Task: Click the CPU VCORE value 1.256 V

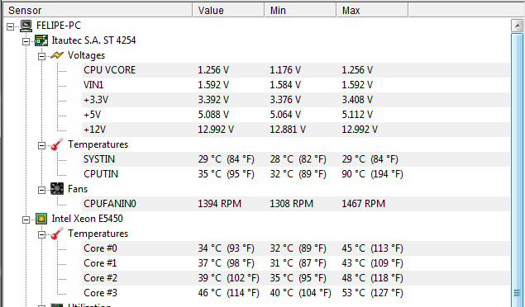Action: (x=213, y=70)
